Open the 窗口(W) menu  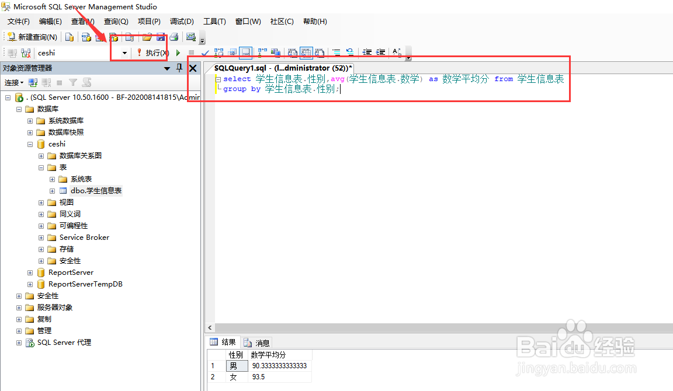(248, 22)
